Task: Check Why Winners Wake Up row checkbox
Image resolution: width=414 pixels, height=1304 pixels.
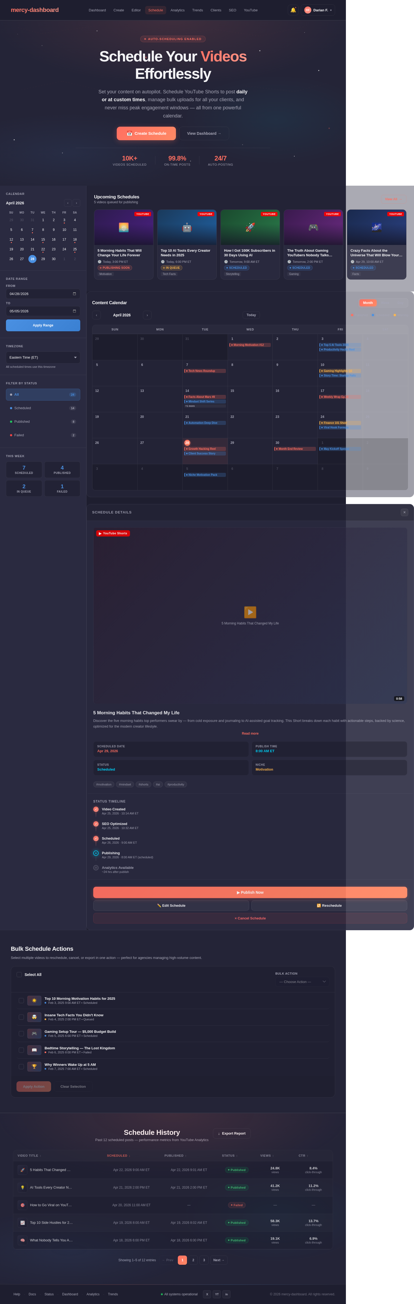Action: pyautogui.click(x=21, y=1067)
